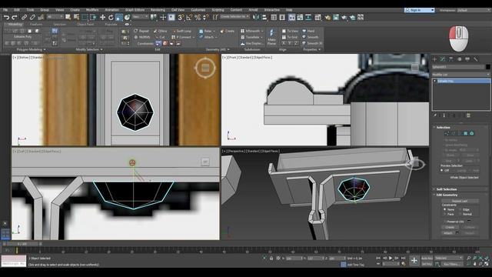Click the MSmooth ribbon button

251,31
